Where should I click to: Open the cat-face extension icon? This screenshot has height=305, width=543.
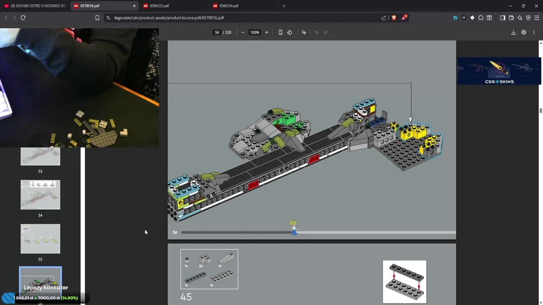coord(464,18)
